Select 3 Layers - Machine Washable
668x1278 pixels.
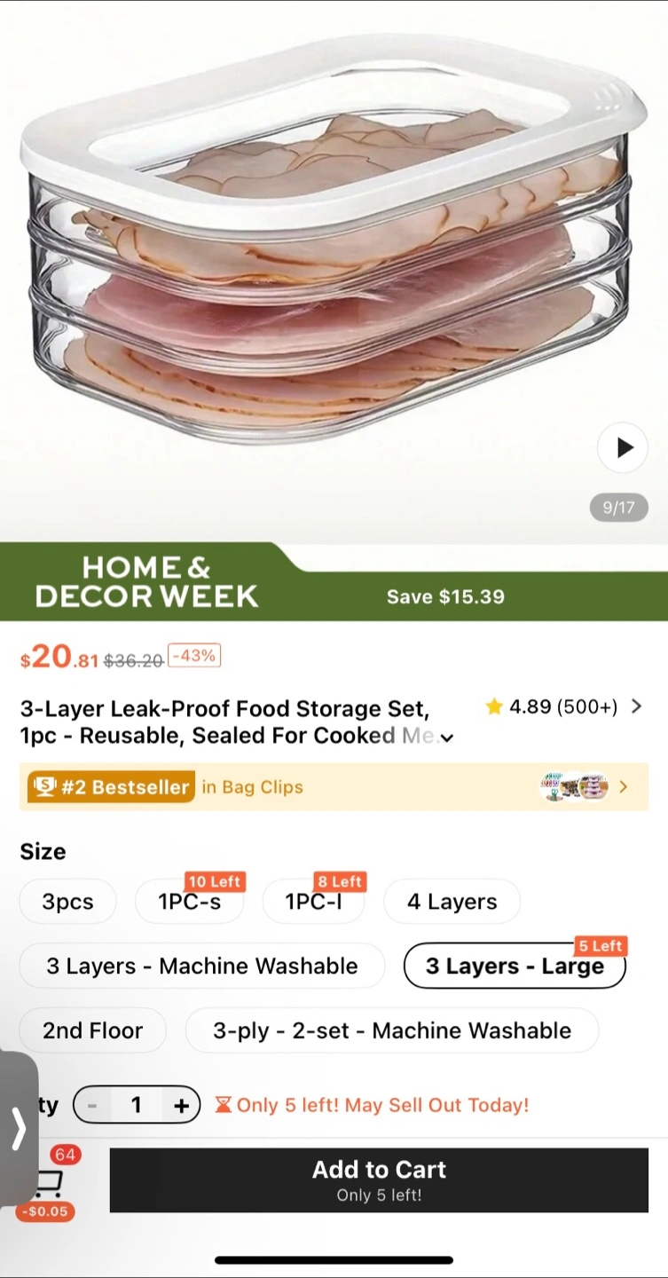tap(202, 966)
